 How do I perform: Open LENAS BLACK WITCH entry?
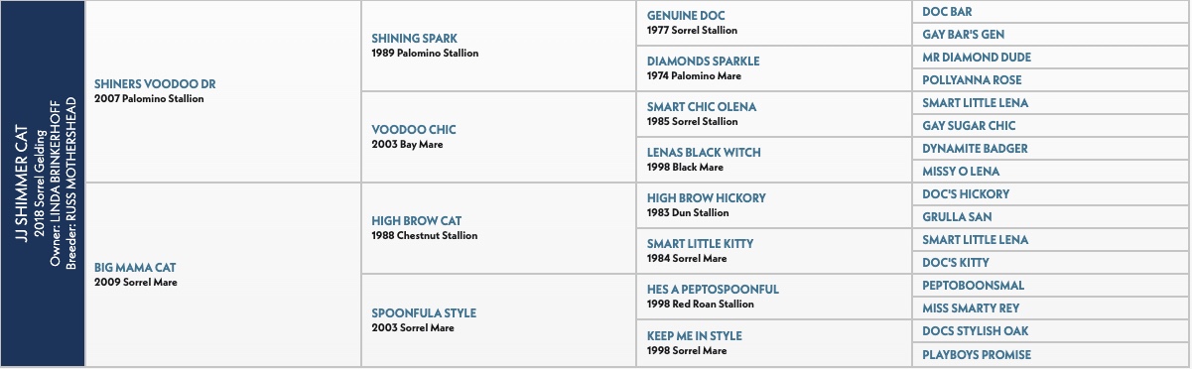[704, 153]
